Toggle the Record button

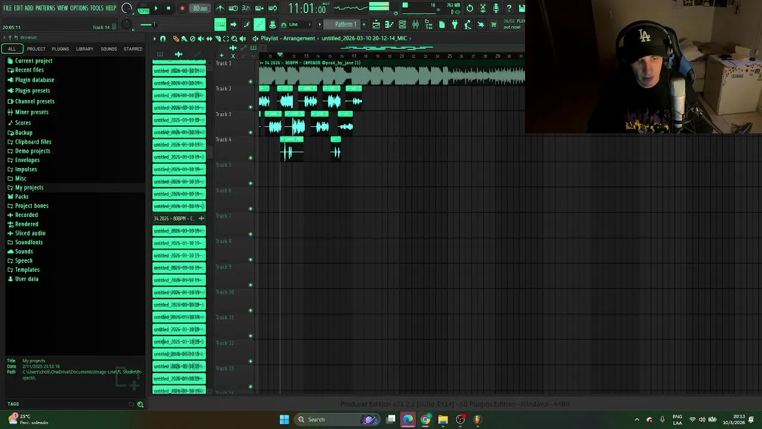pyautogui.click(x=182, y=8)
